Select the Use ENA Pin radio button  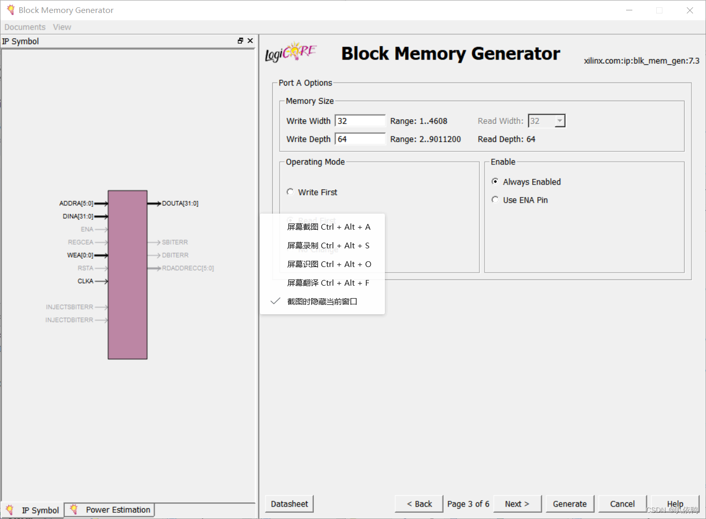[x=495, y=200]
